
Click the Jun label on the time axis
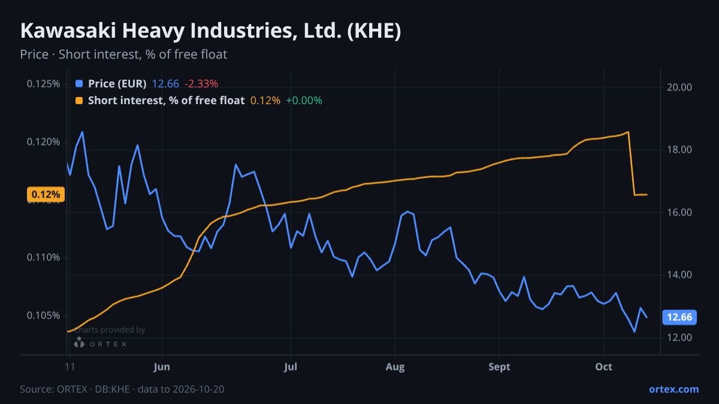click(162, 367)
